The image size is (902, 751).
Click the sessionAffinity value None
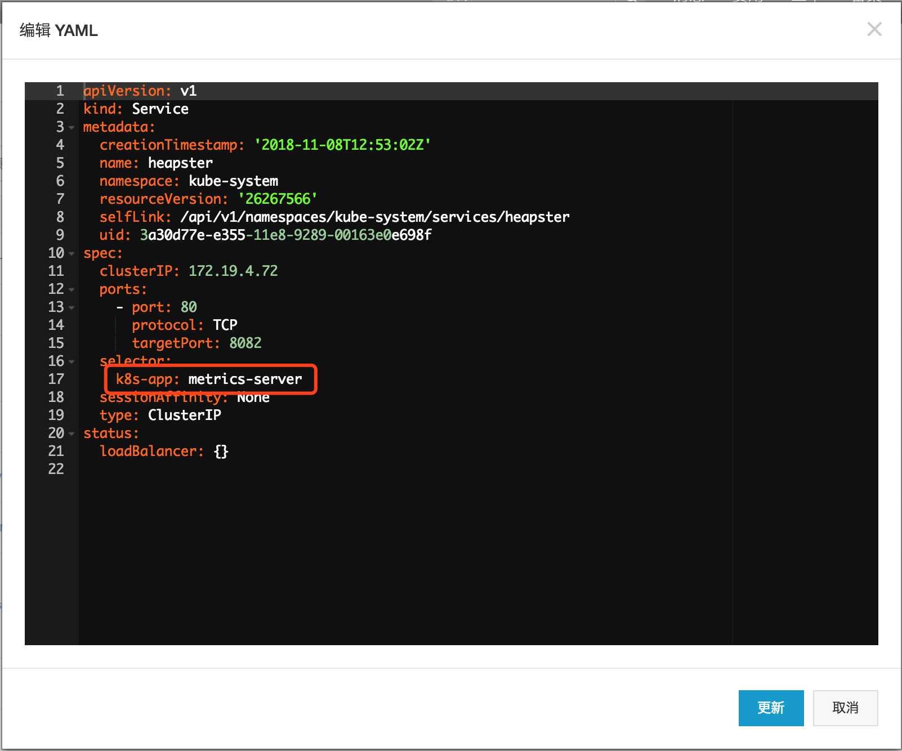[253, 397]
